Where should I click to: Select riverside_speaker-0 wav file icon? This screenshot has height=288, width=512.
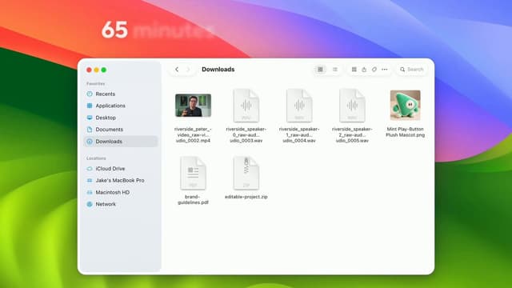point(246,106)
